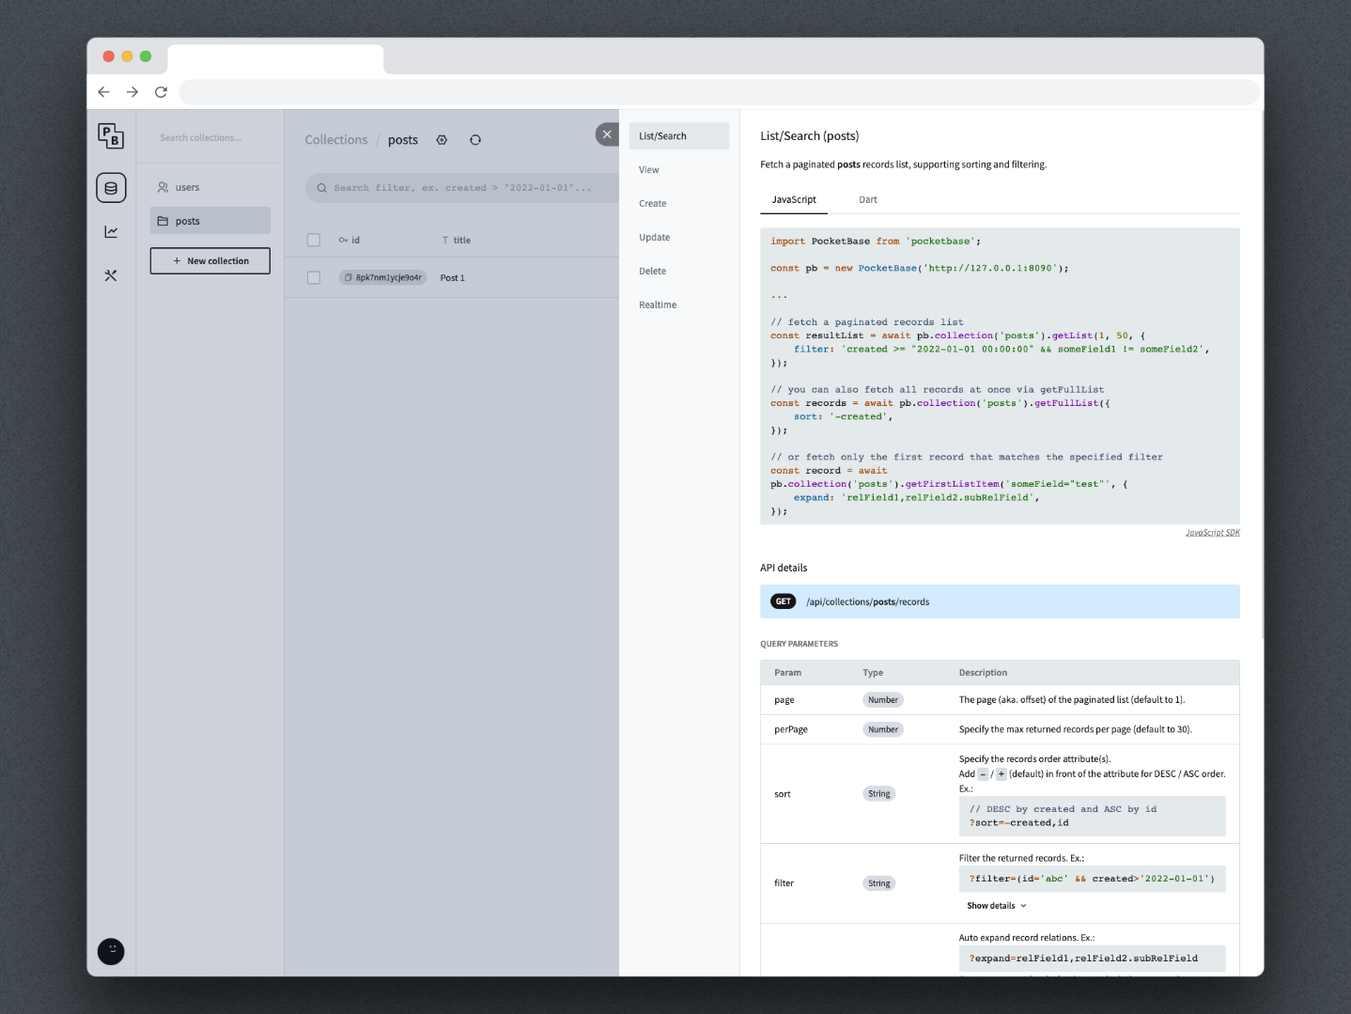
Task: Open the View API tab
Action: coord(678,169)
